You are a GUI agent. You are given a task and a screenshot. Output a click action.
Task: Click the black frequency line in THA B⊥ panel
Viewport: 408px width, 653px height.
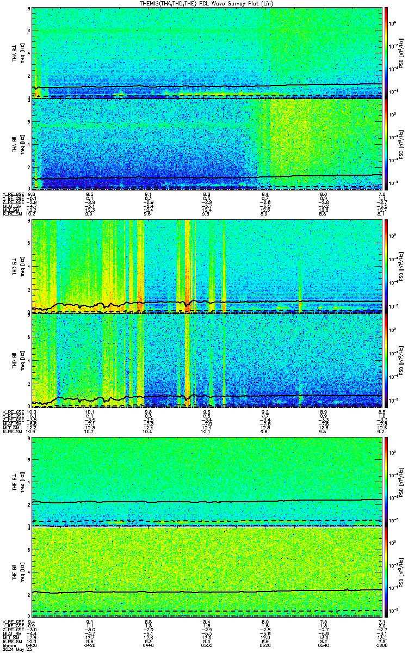(x=207, y=86)
